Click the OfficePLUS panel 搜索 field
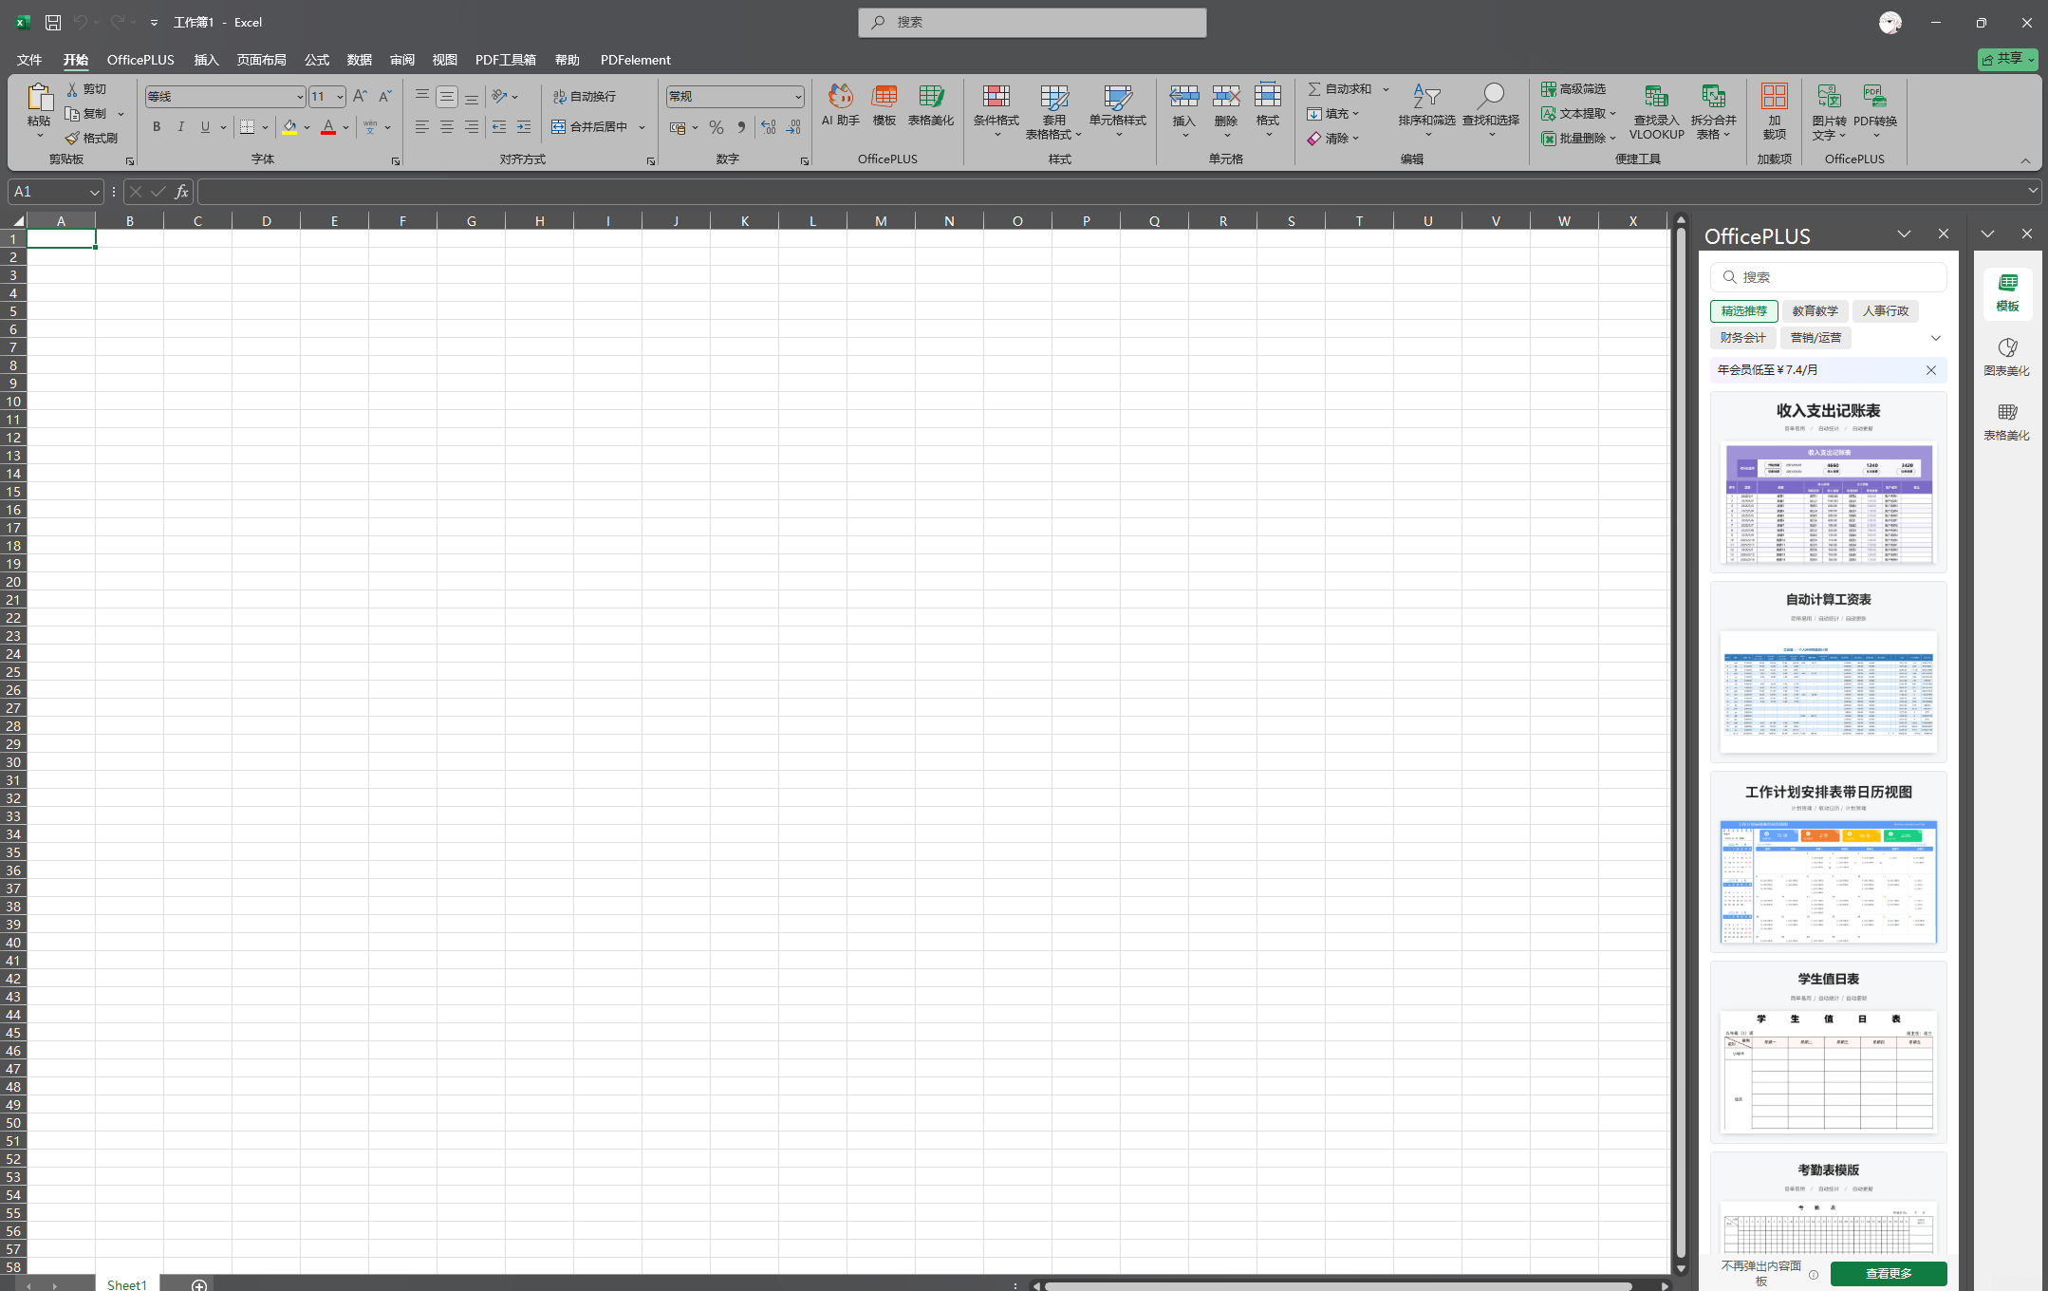2048x1291 pixels. click(x=1829, y=277)
